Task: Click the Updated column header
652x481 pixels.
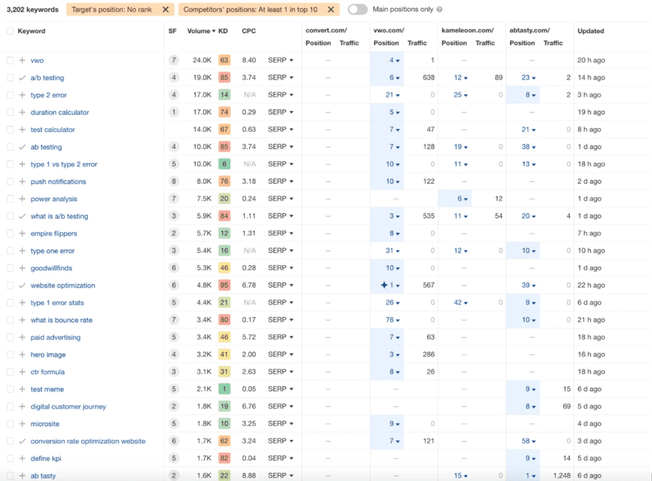Action: 590,31
